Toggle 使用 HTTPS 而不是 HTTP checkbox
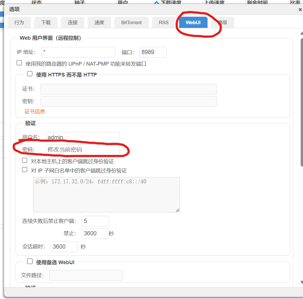The height and width of the screenshot is (299, 303). (x=30, y=74)
